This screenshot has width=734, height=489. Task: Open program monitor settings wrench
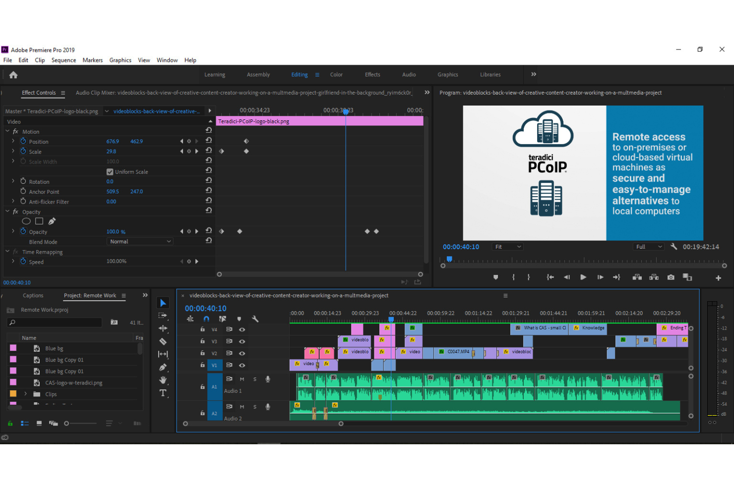coord(673,246)
